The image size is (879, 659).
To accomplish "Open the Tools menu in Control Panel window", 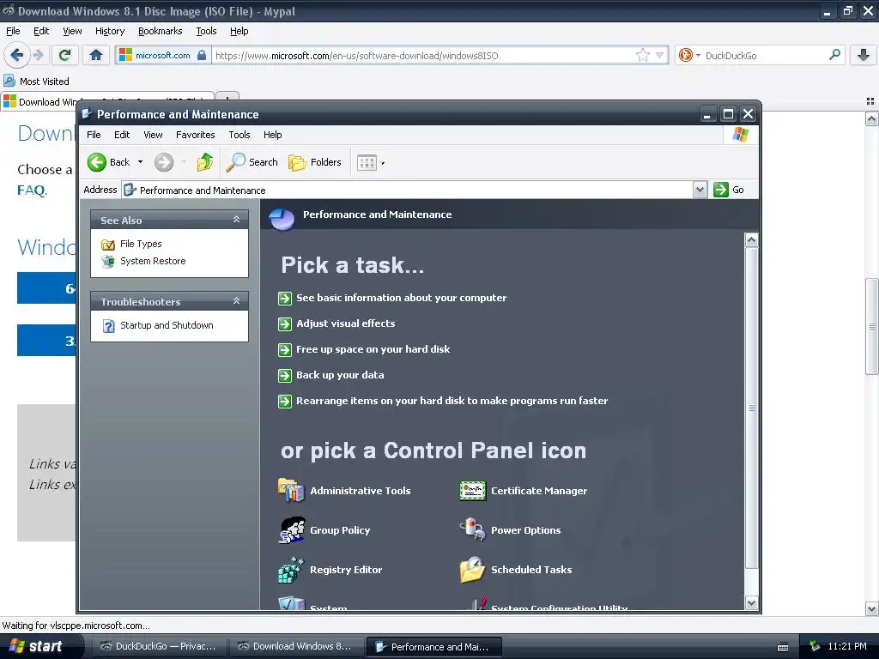I will click(239, 135).
